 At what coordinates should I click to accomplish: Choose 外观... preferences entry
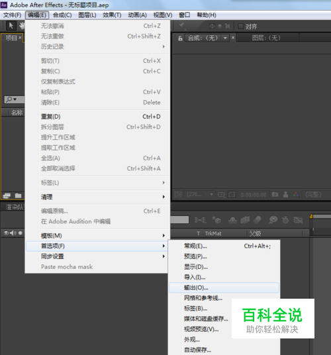pos(191,340)
